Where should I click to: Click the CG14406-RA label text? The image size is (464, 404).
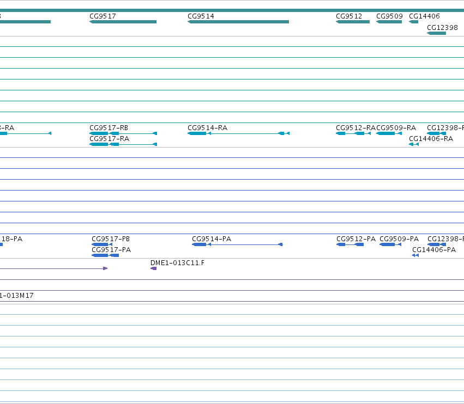coord(431,139)
